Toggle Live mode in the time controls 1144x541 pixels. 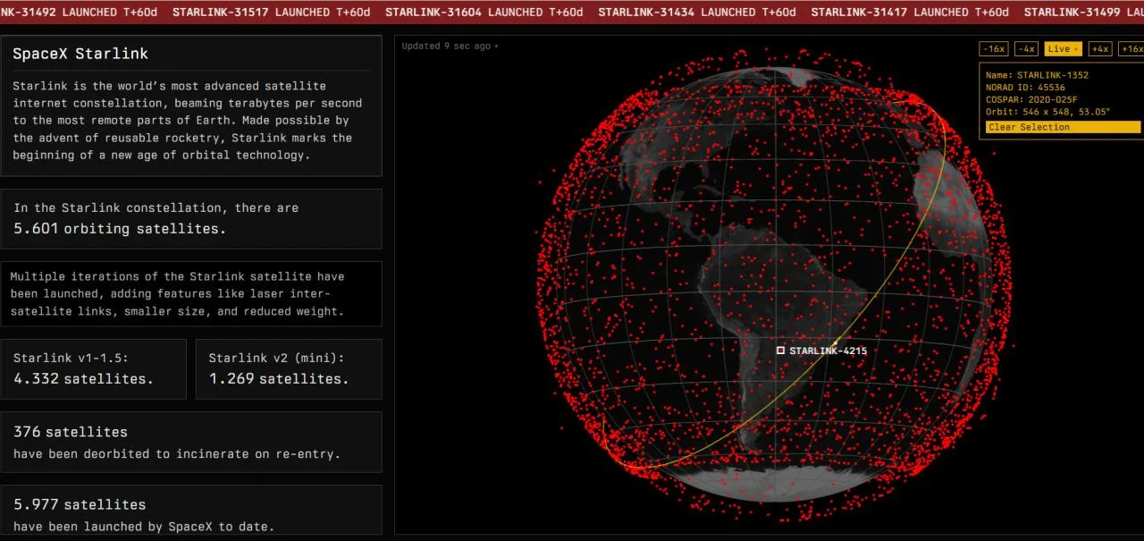(1062, 48)
